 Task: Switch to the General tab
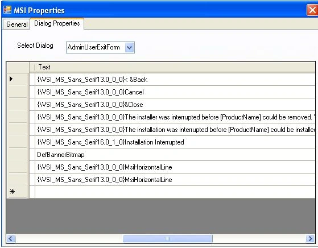pos(16,24)
